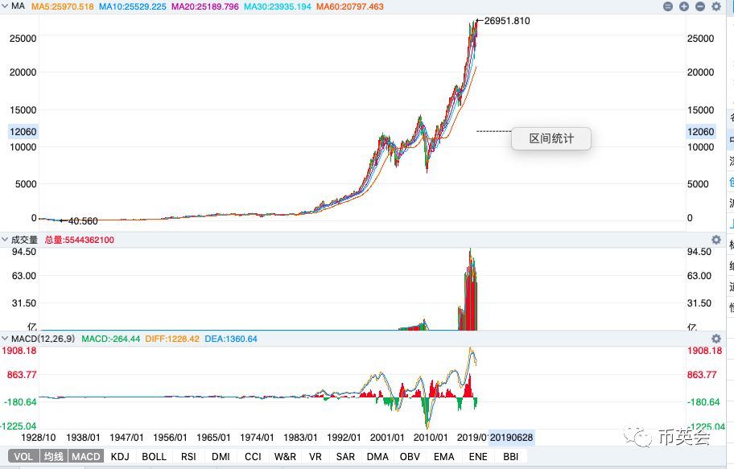Switch to the BOLL indicator
The width and height of the screenshot is (734, 469).
(154, 456)
